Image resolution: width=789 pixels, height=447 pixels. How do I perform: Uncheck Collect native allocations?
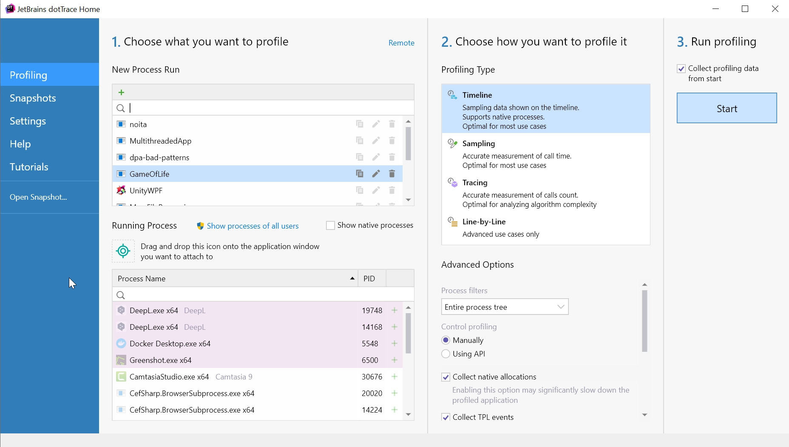click(446, 377)
